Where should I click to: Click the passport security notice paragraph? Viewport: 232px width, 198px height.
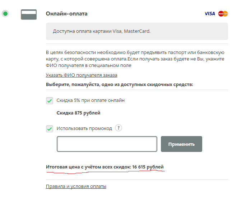point(135,59)
